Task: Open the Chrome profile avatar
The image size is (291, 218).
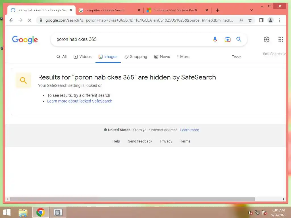Action: [271, 20]
